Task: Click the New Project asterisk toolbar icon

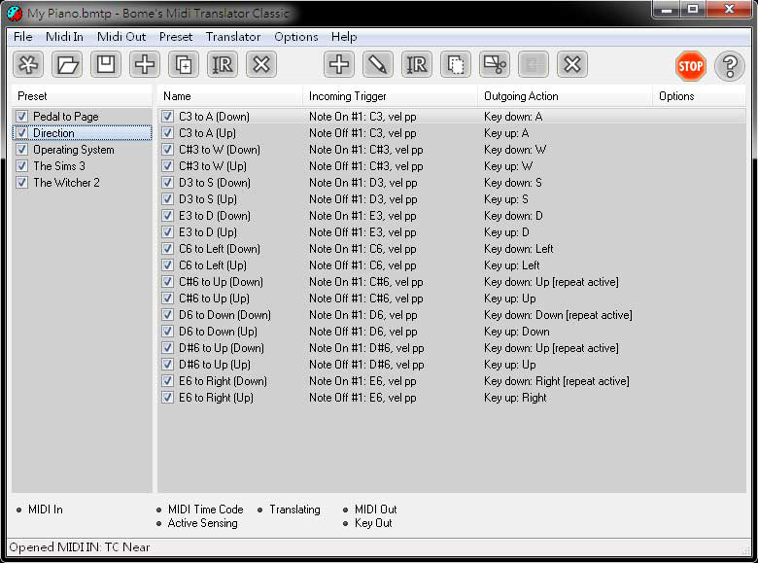Action: (x=28, y=64)
